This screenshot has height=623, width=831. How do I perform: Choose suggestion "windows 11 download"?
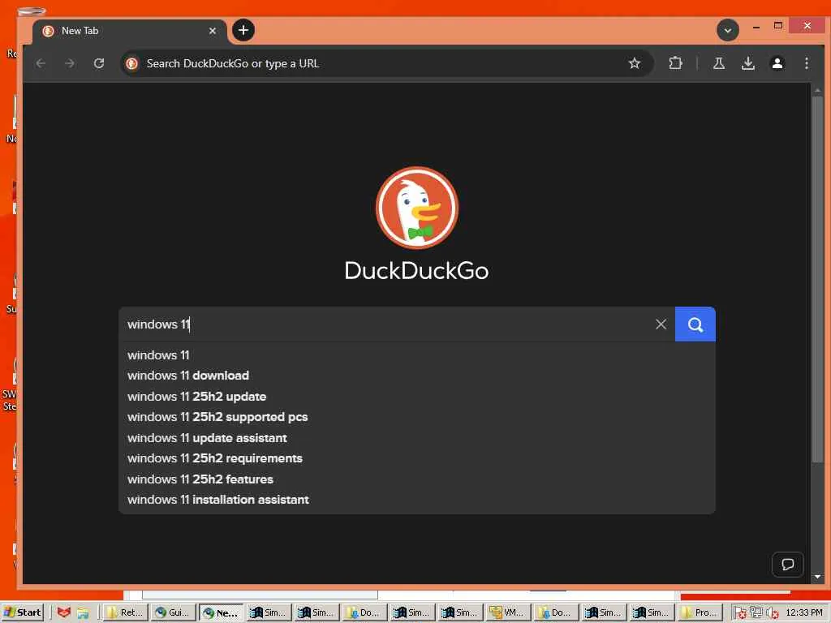(417, 376)
